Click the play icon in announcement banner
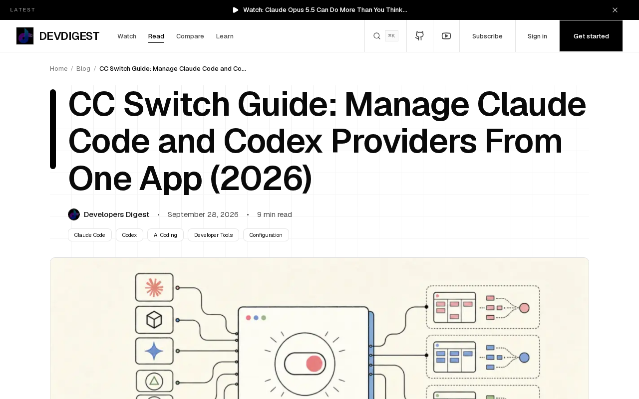Image resolution: width=639 pixels, height=399 pixels. (x=236, y=10)
